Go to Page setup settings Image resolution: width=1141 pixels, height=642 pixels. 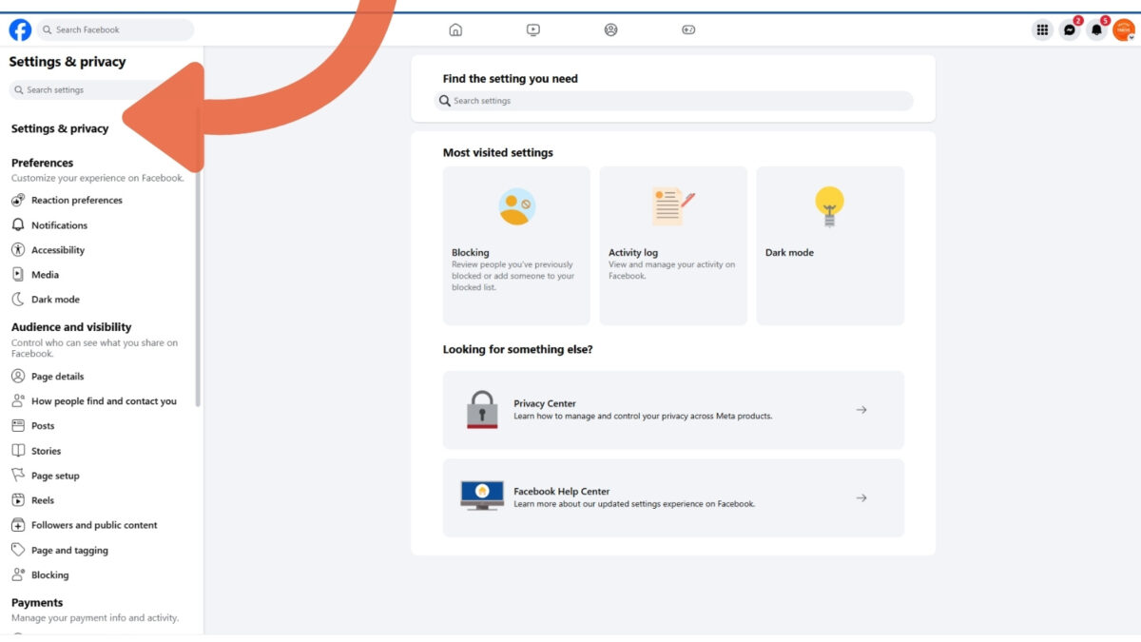[55, 476]
